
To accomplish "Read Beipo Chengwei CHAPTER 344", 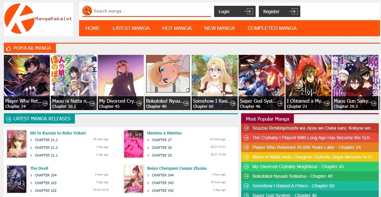I will [163, 176].
